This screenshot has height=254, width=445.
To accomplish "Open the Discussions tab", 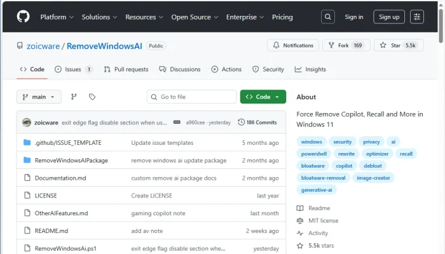I will coord(180,69).
